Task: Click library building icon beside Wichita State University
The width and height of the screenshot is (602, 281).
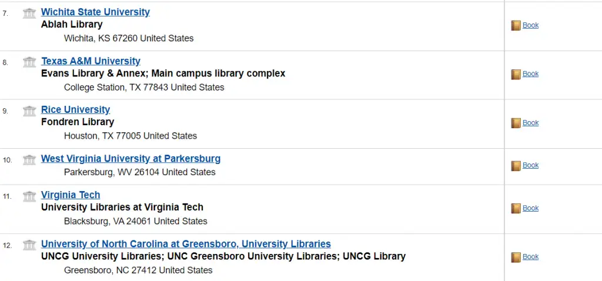Action: coord(29,13)
